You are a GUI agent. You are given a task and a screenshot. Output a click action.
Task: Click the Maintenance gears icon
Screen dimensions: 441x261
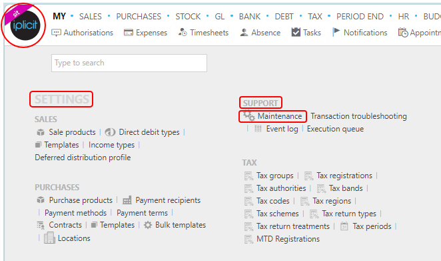(249, 115)
